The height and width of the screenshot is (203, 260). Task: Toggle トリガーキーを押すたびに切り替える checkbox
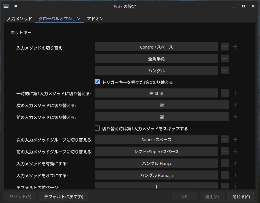click(x=97, y=82)
